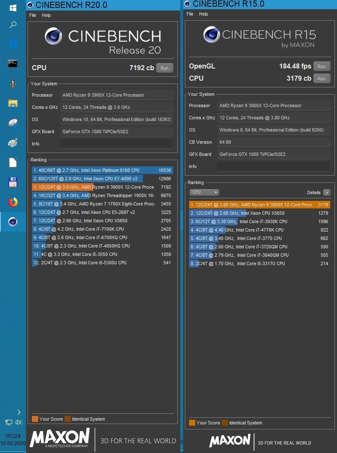337x453 pixels.
Task: Select Core i7-3720QM ranking row
Action: 259,247
